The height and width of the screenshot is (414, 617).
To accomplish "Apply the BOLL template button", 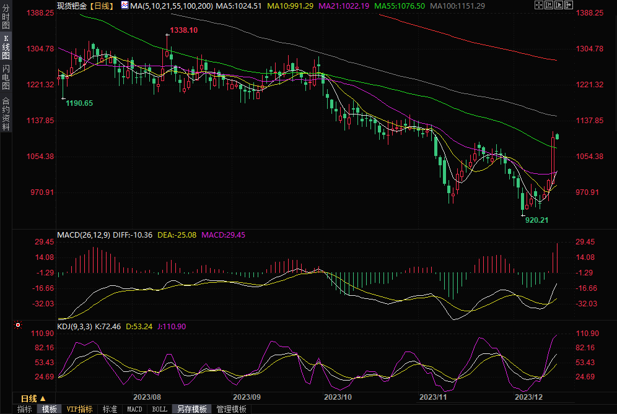I will [x=159, y=409].
